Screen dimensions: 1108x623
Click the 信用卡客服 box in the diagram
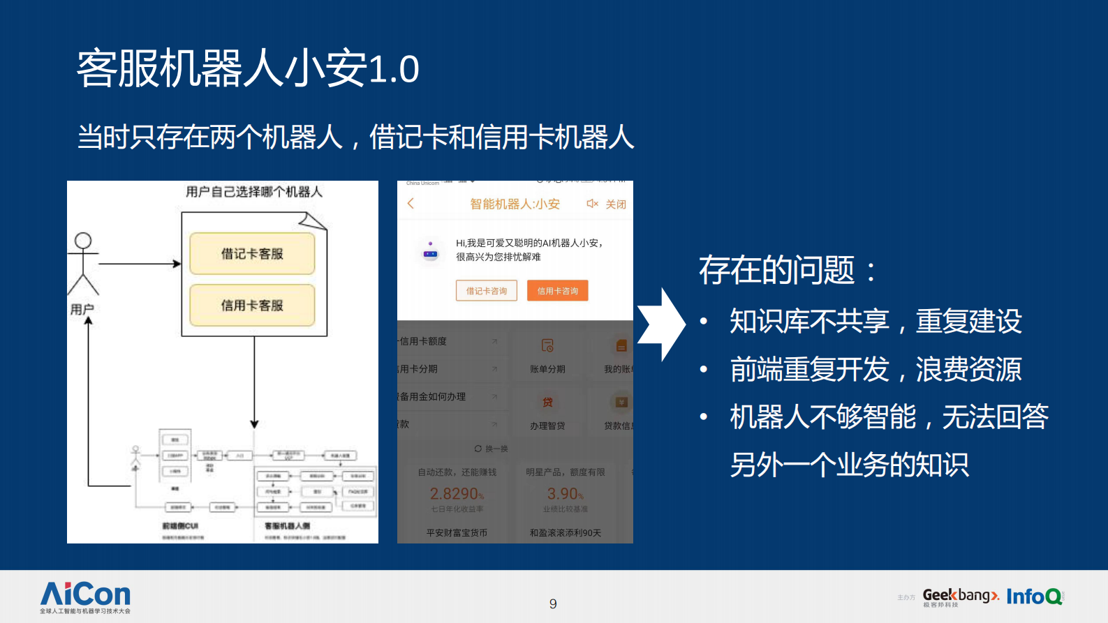(252, 306)
